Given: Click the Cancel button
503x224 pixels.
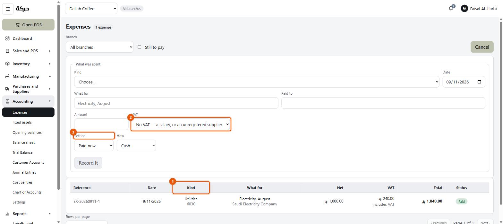Looking at the screenshot, I should pyautogui.click(x=482, y=47).
